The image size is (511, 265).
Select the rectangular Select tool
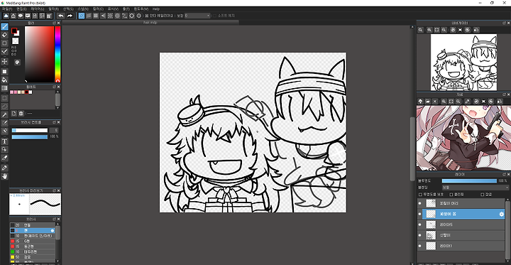click(x=4, y=98)
